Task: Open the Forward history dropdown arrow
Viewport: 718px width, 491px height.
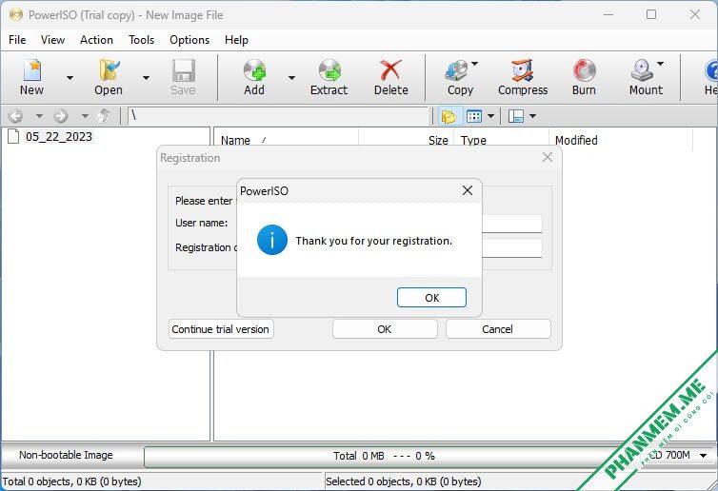Action: (85, 116)
